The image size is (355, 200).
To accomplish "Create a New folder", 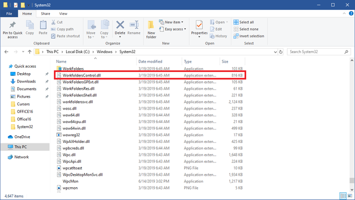I will click(151, 29).
